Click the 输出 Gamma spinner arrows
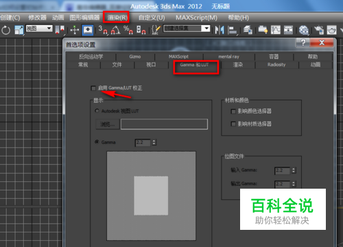The width and height of the screenshot is (343, 247). [294, 184]
